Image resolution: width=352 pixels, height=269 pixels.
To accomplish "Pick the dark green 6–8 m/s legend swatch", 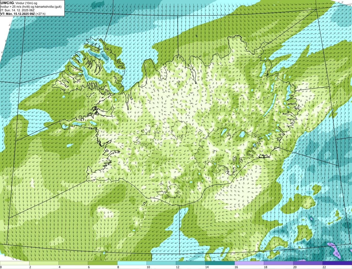I will click(103, 263).
